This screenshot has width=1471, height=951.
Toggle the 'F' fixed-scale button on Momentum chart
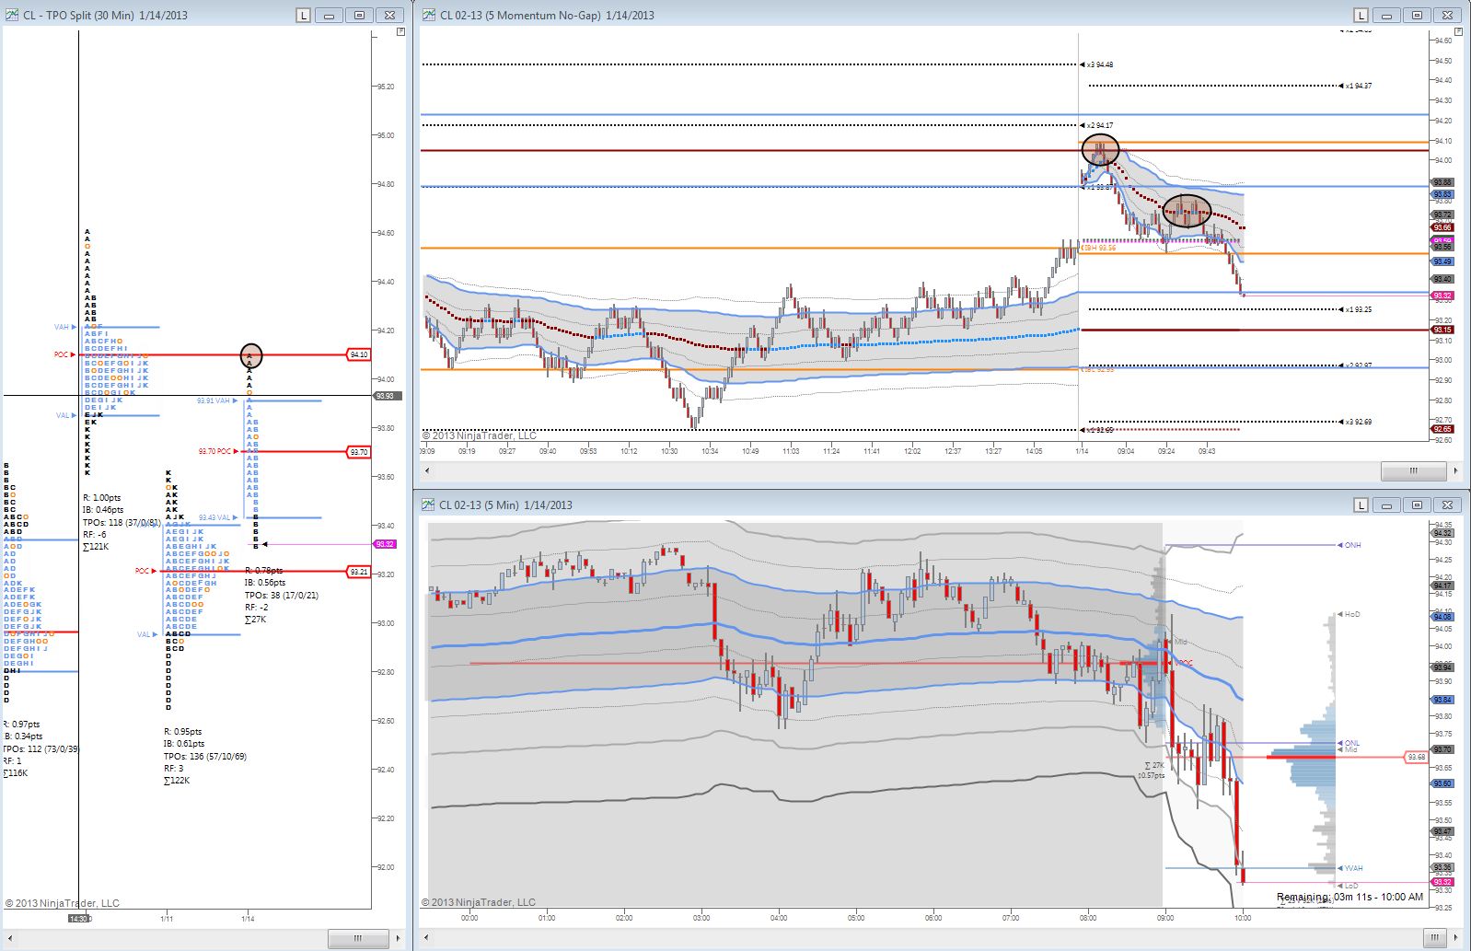point(1458,31)
